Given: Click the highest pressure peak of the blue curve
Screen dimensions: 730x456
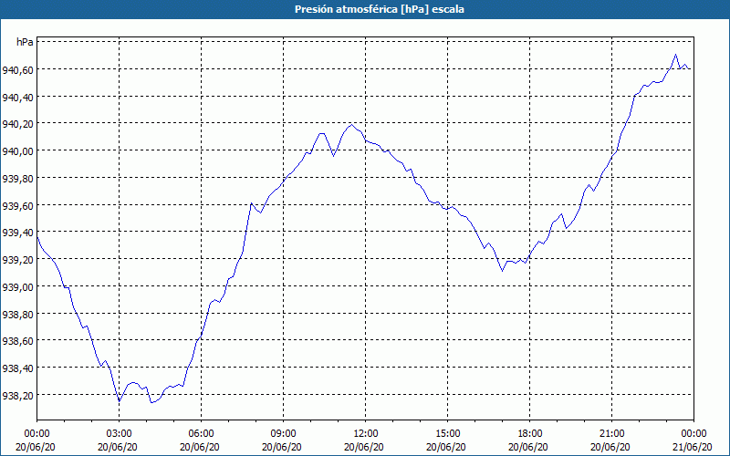Looking at the screenshot, I should coord(675,55).
